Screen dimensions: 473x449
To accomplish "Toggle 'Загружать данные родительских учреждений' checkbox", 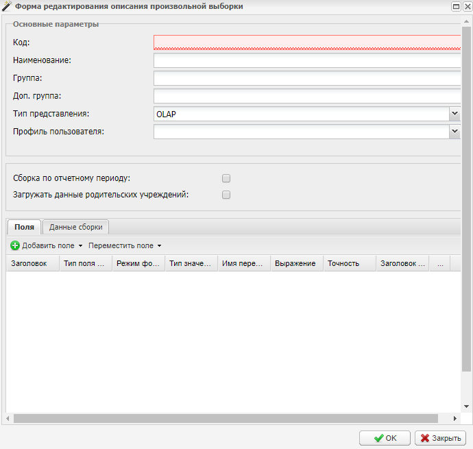I will 226,195.
